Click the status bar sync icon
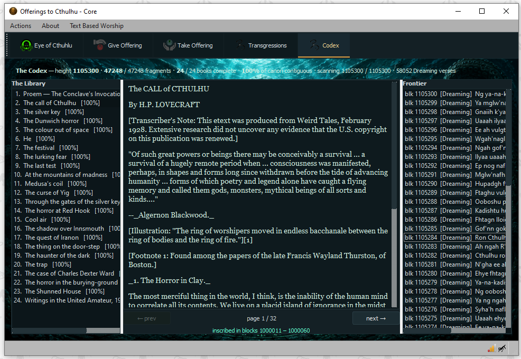The width and height of the screenshot is (521, 359). (502, 348)
